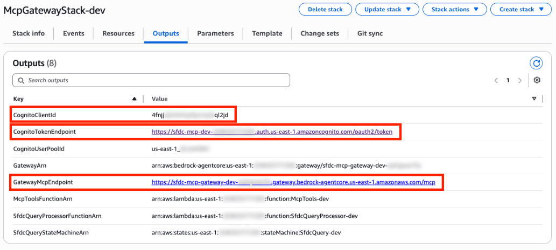Refresh the outputs list

coord(537,63)
